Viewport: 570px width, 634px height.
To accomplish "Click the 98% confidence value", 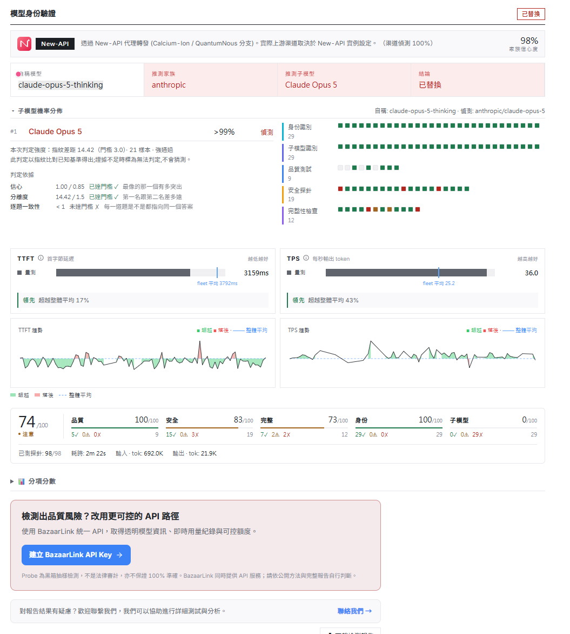I will pos(529,41).
